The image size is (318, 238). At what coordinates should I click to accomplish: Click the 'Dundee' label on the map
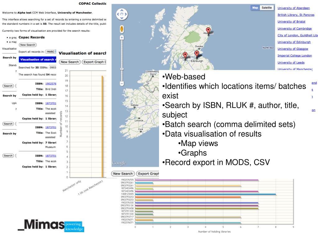199,46
